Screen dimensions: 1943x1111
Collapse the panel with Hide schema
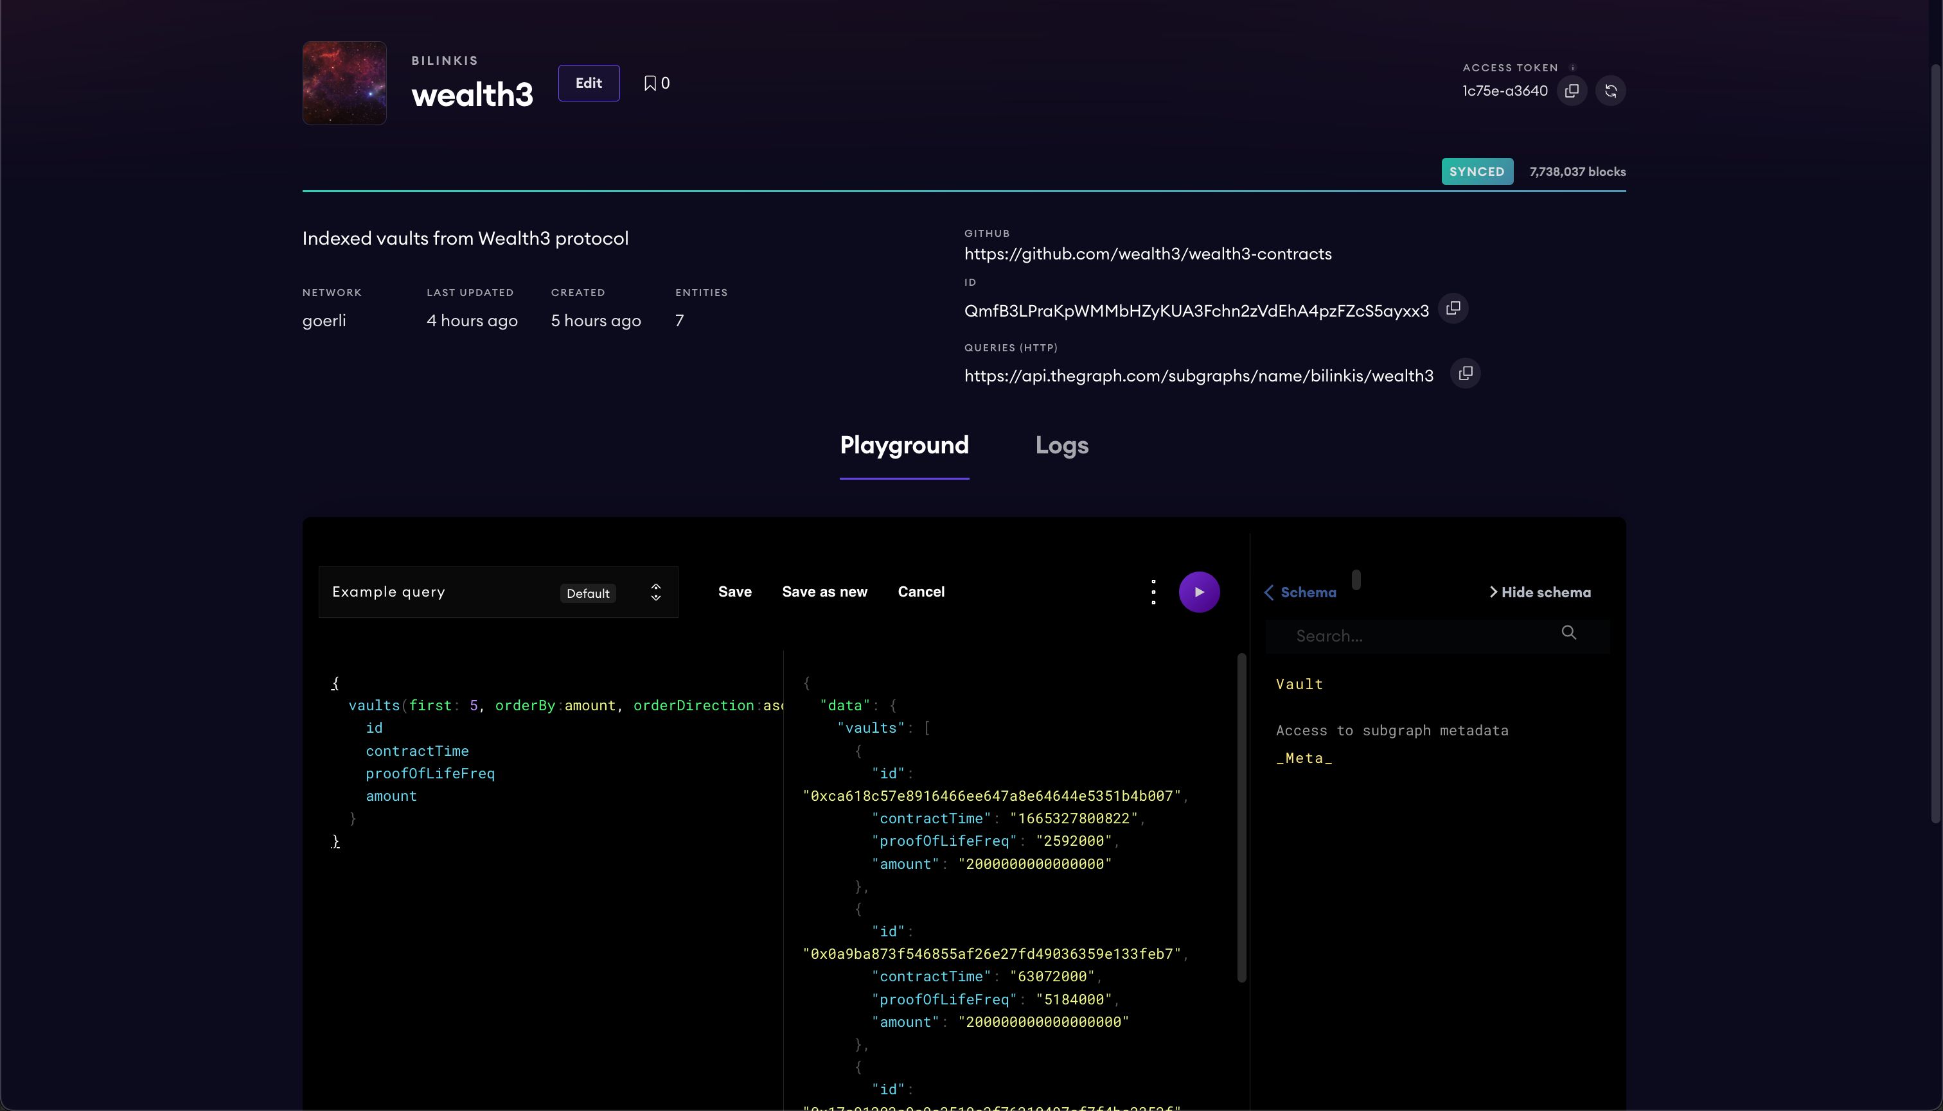[1540, 593]
